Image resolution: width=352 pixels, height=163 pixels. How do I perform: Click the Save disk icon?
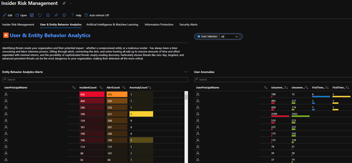(32, 15)
